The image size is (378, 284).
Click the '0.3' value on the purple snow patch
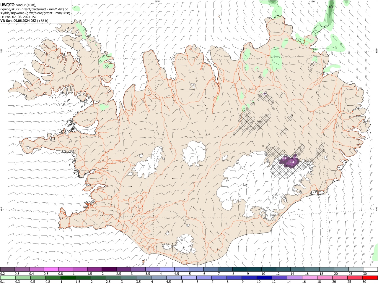[295, 157]
